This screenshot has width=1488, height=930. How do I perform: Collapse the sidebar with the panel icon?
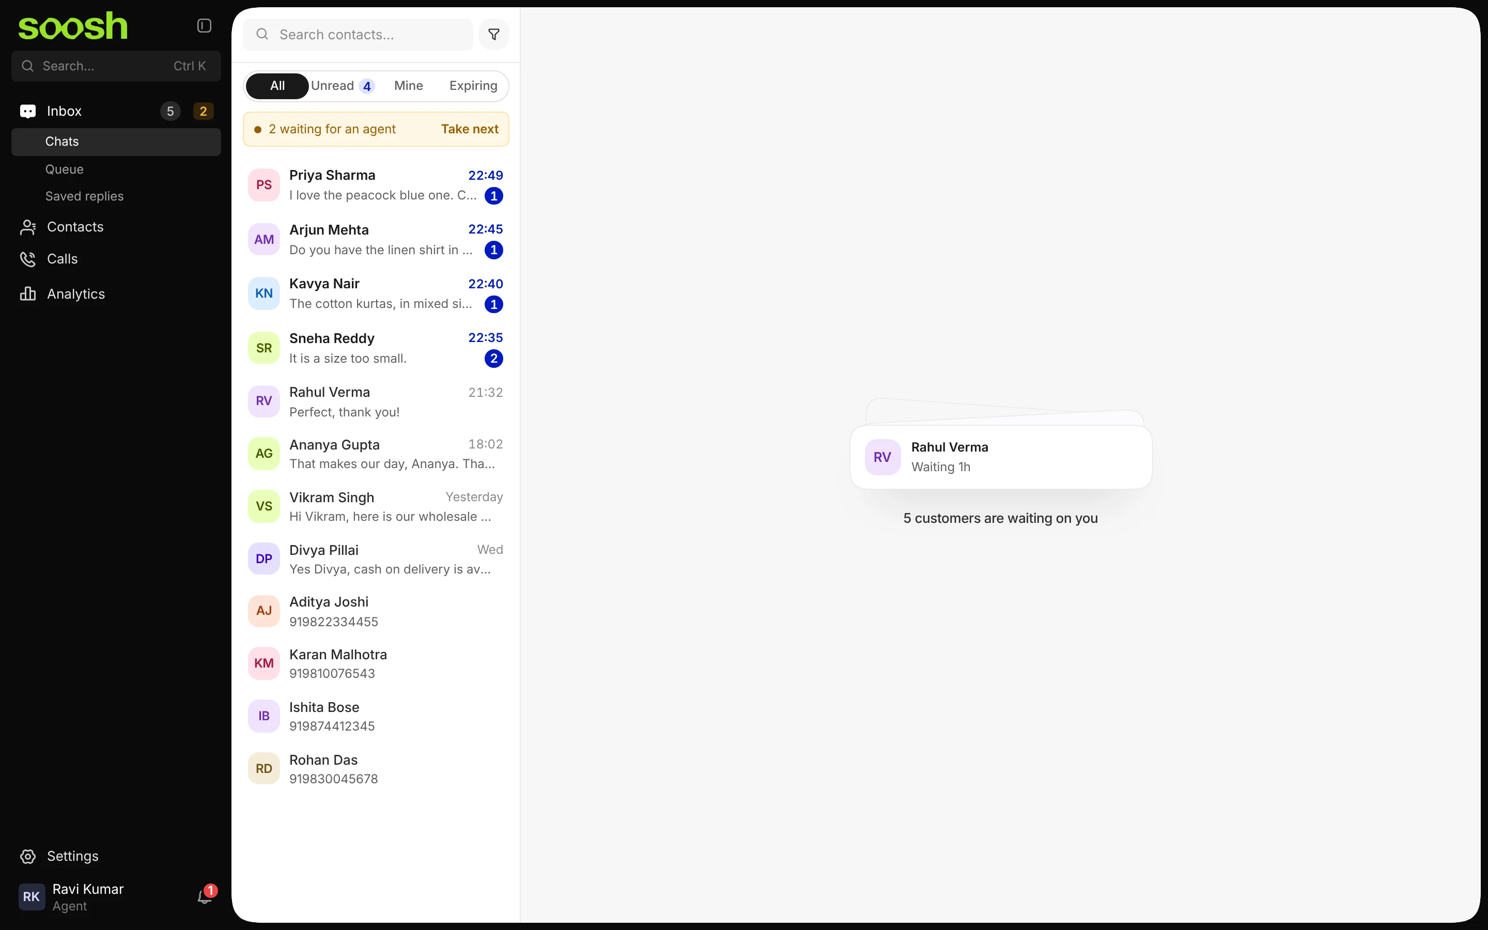click(204, 25)
